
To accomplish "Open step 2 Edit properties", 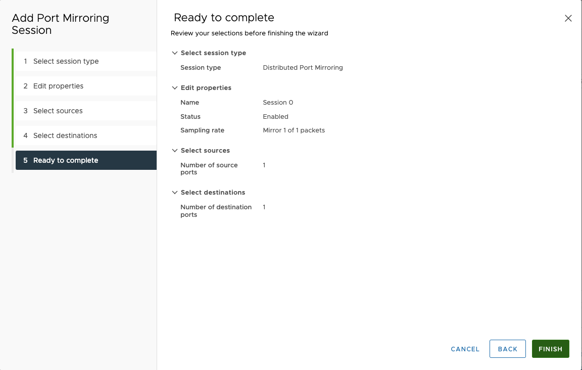I will (57, 86).
